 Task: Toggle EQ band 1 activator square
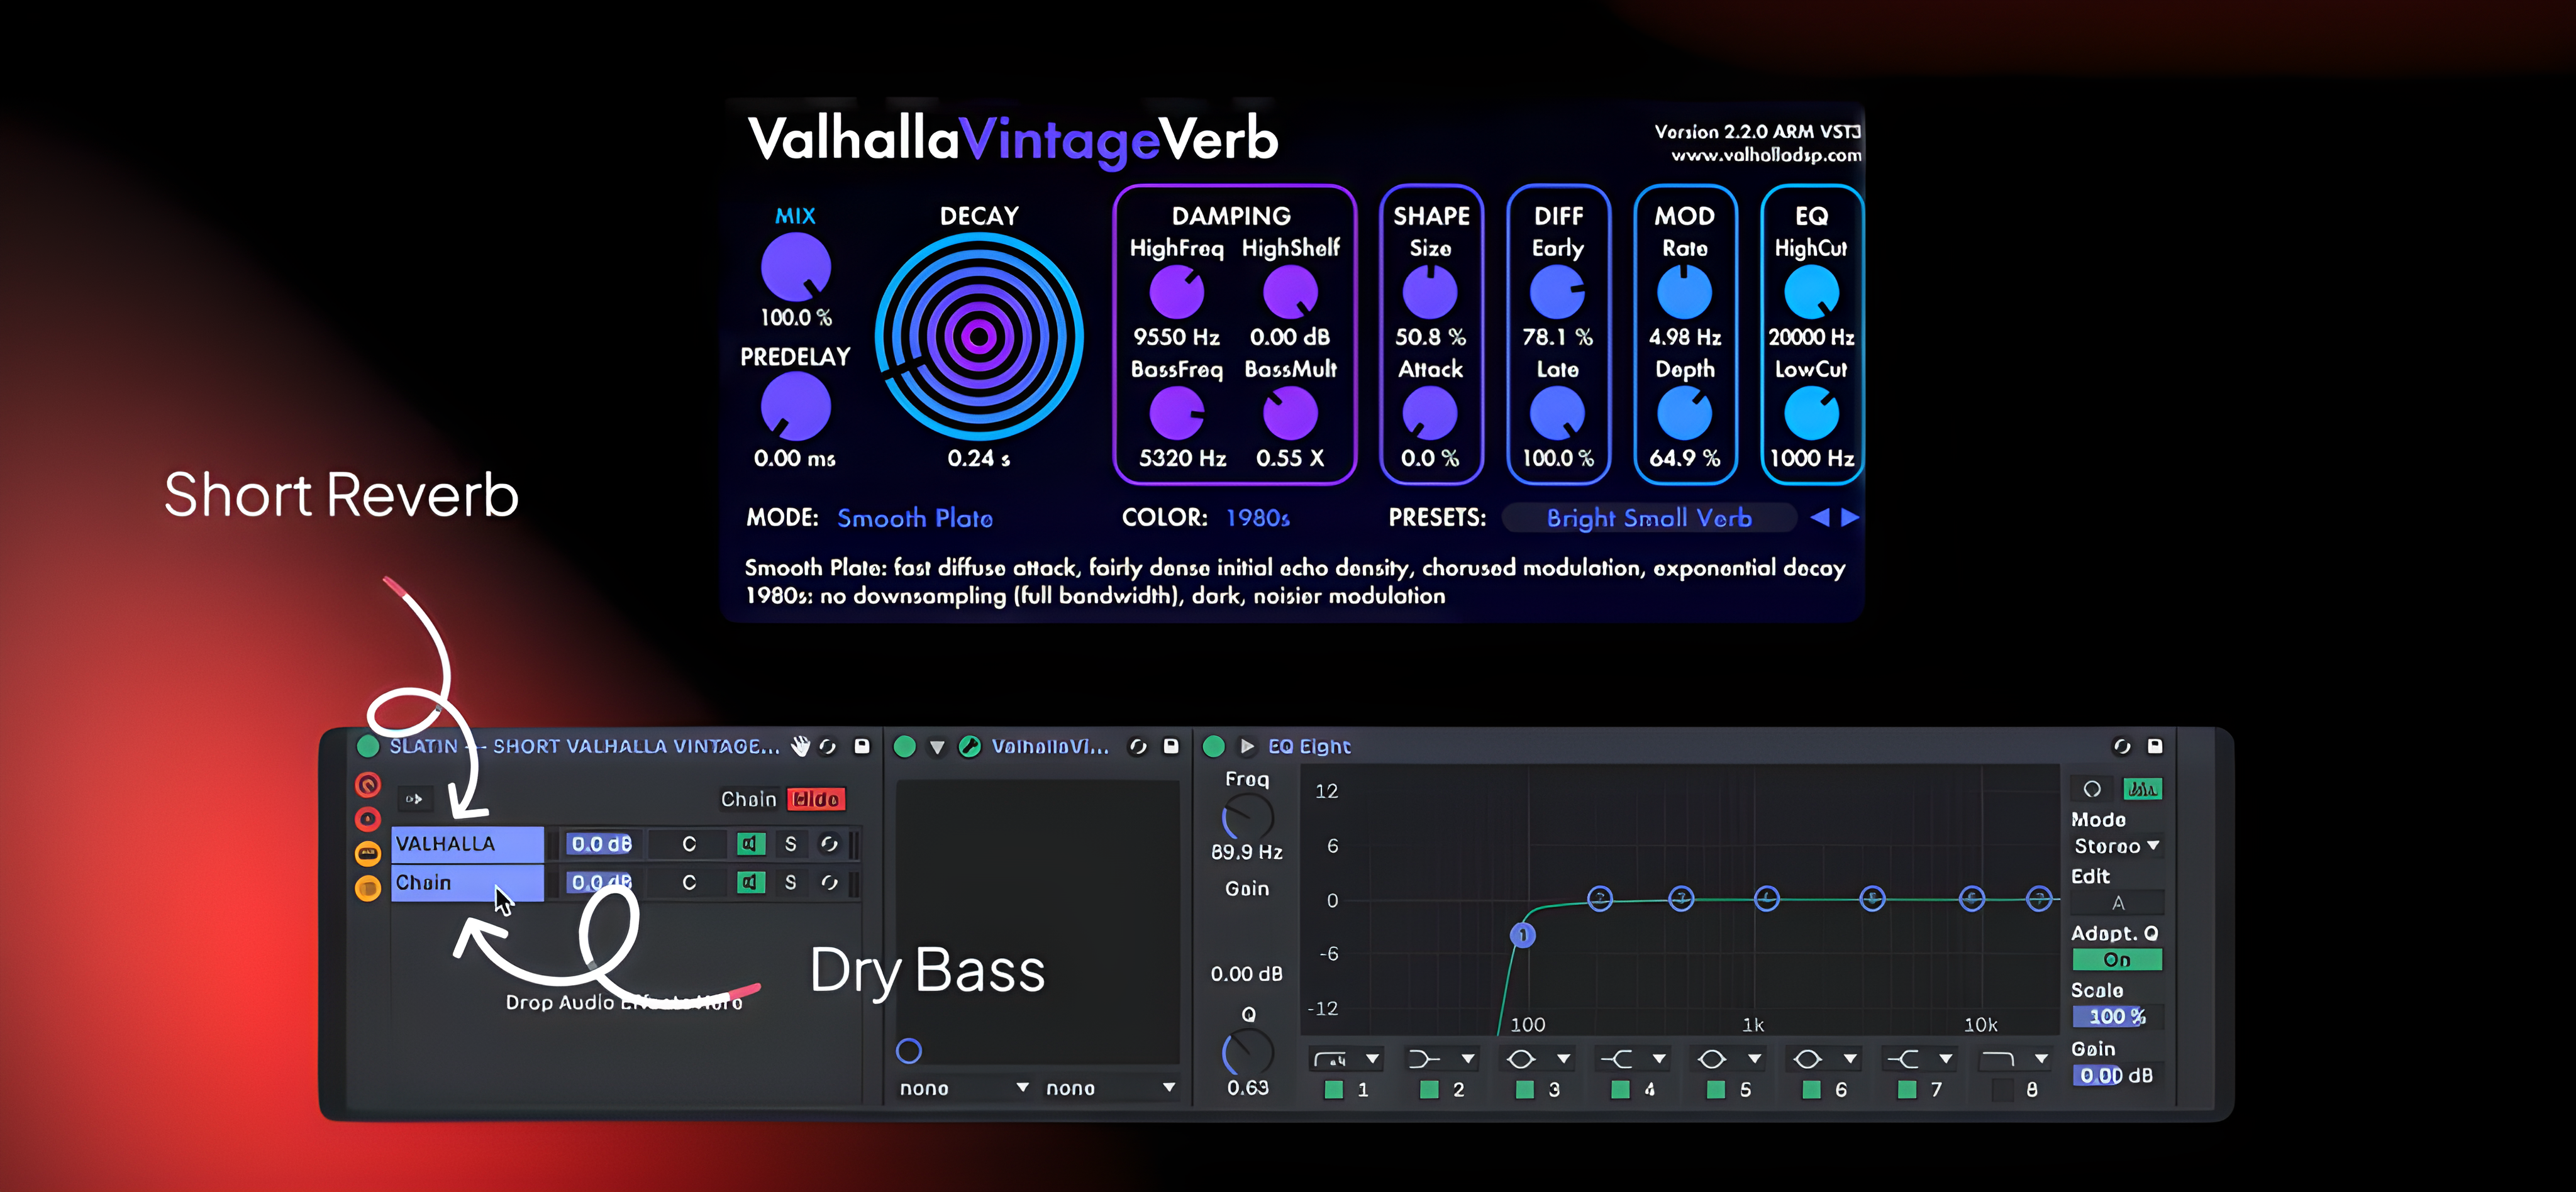1333,1090
